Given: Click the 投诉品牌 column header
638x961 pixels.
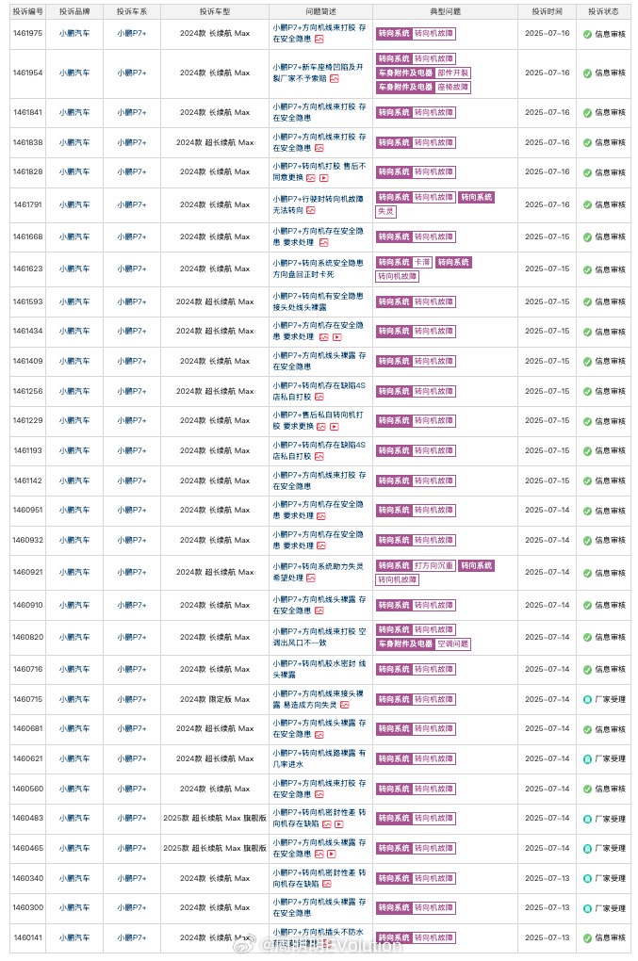Looking at the screenshot, I should coord(74,11).
